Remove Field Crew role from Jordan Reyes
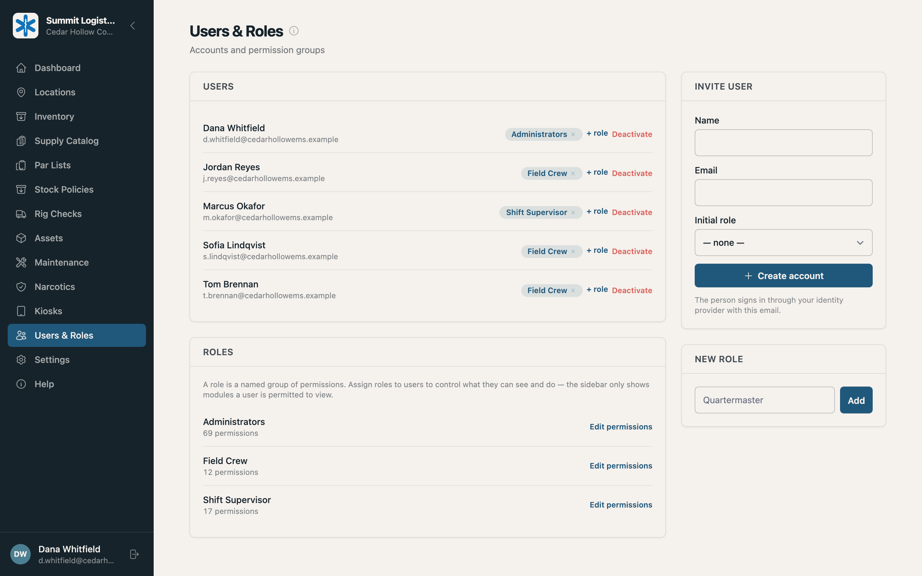 (573, 173)
